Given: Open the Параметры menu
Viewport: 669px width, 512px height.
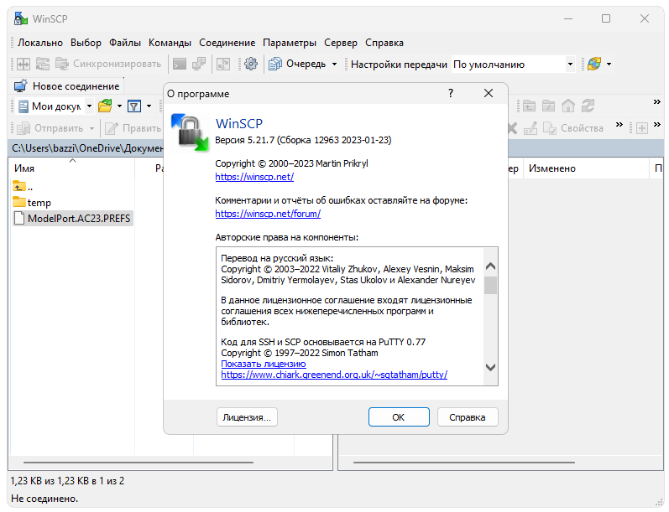Looking at the screenshot, I should [x=290, y=43].
